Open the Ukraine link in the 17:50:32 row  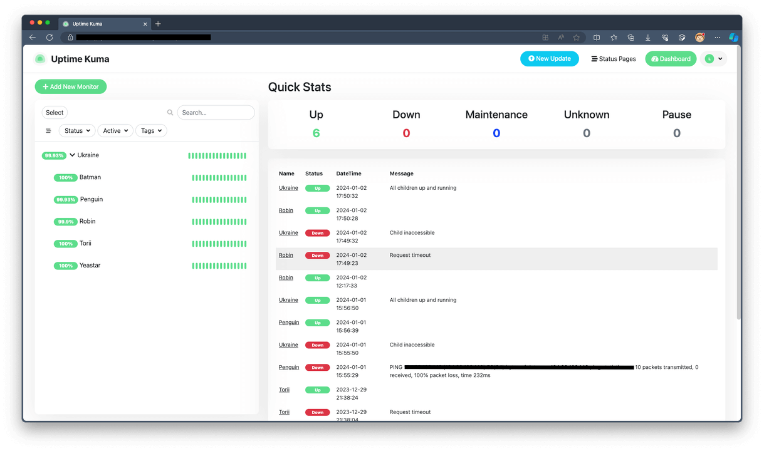(x=288, y=188)
